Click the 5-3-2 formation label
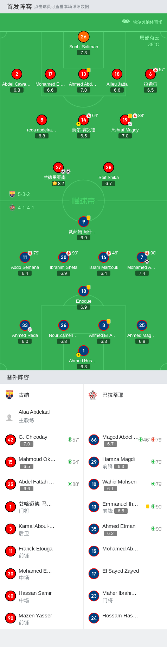The image size is (167, 647). click(x=24, y=194)
